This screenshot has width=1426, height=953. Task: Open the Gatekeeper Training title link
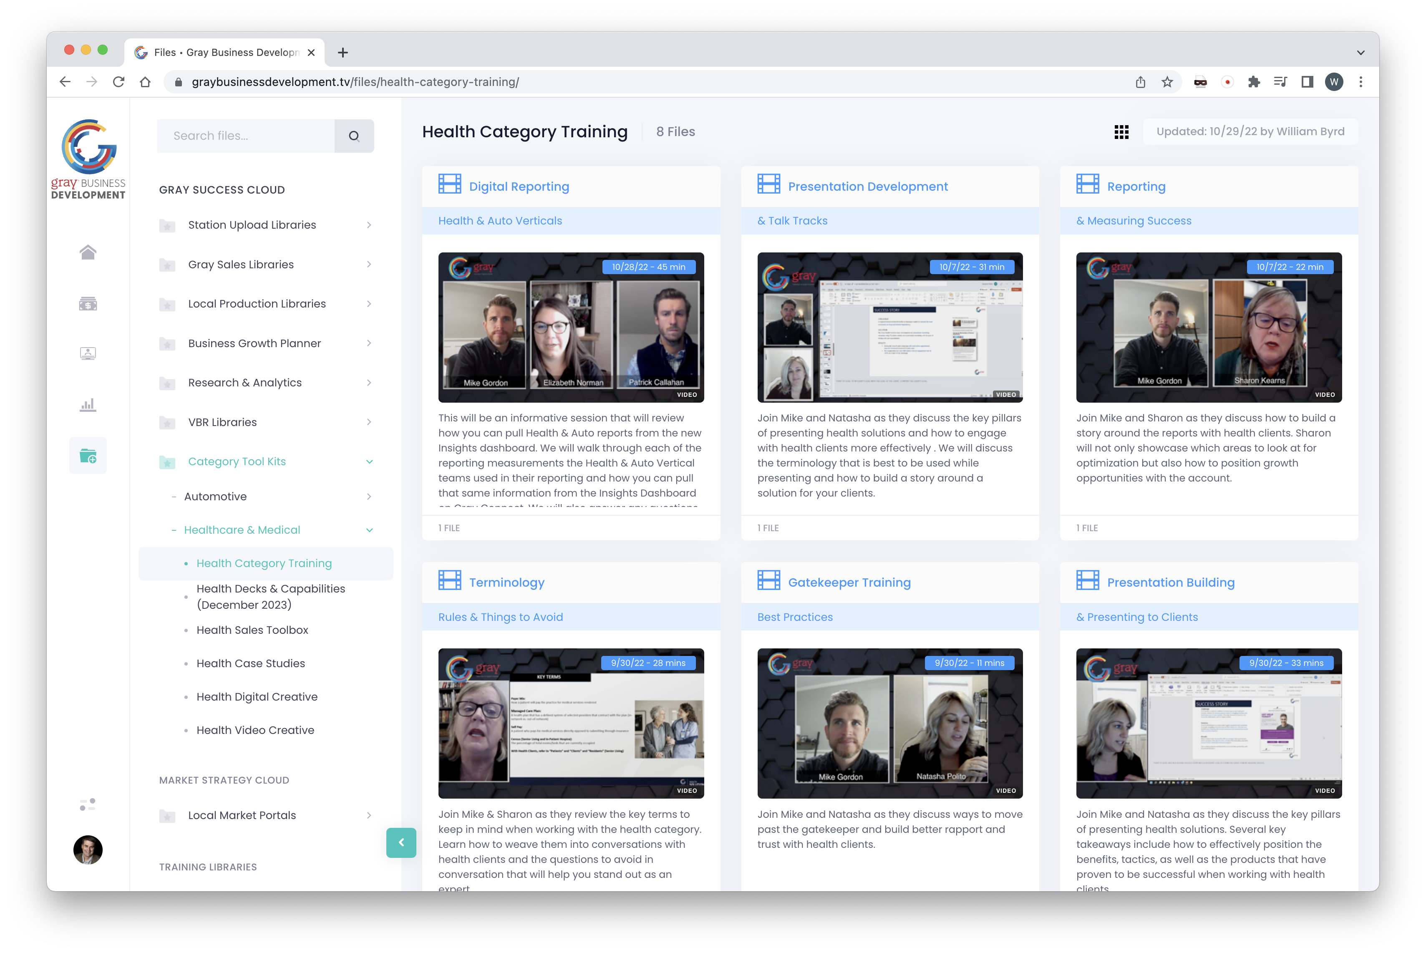pos(849,583)
